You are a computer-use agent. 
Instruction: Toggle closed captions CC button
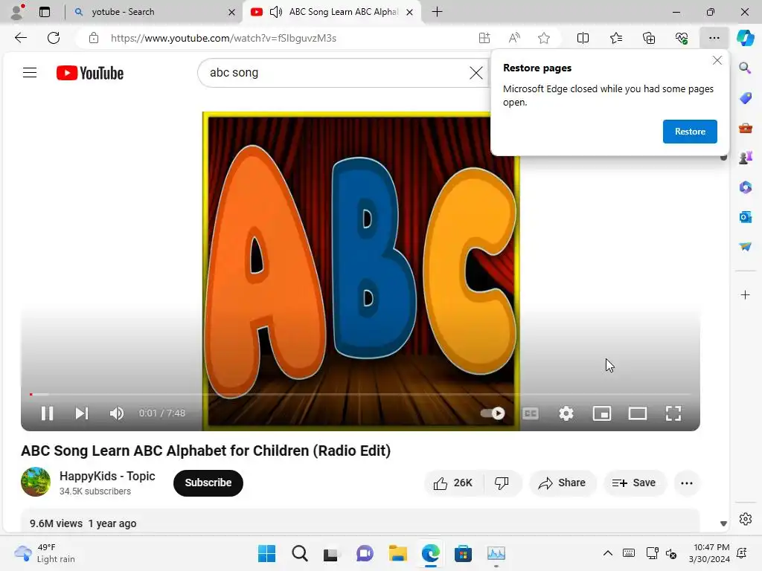click(530, 413)
